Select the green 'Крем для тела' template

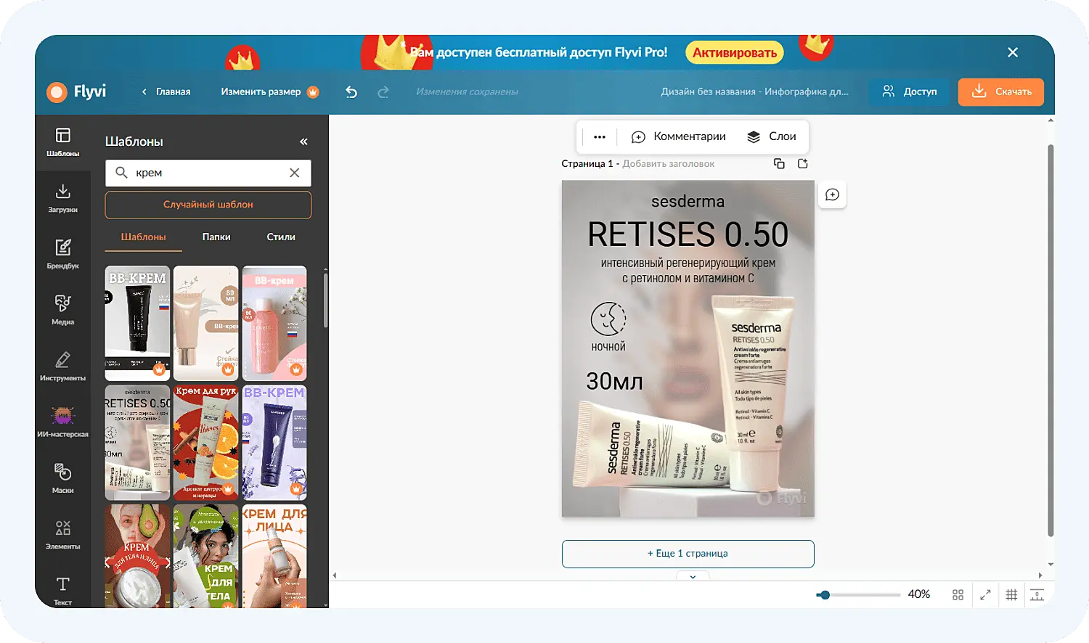(206, 556)
